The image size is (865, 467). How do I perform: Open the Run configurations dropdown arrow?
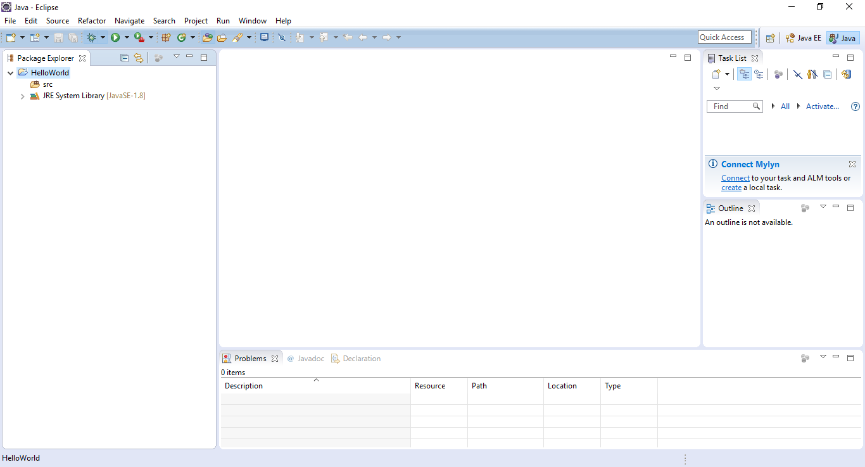[x=127, y=37]
